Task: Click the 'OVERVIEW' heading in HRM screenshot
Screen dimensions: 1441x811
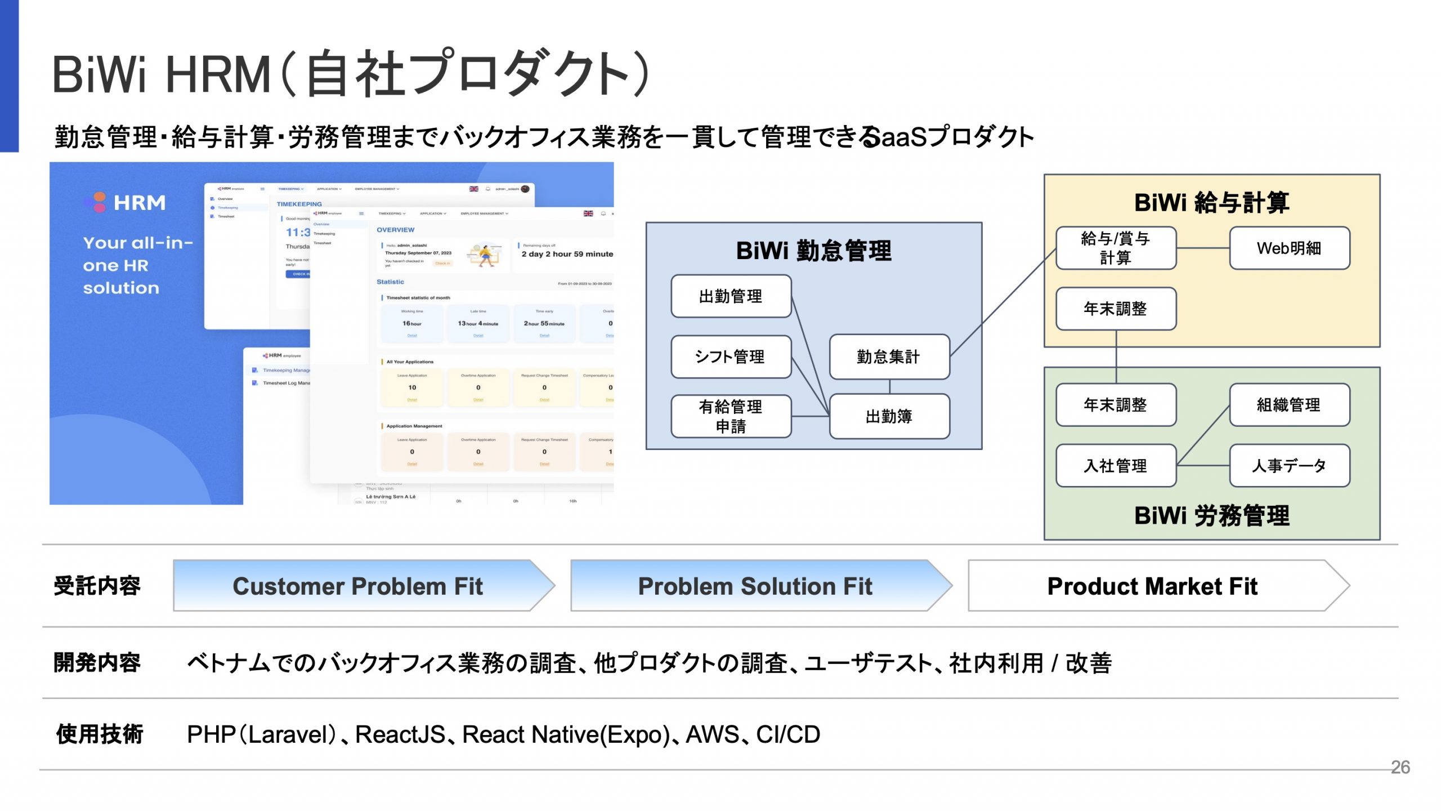Action: click(x=395, y=230)
